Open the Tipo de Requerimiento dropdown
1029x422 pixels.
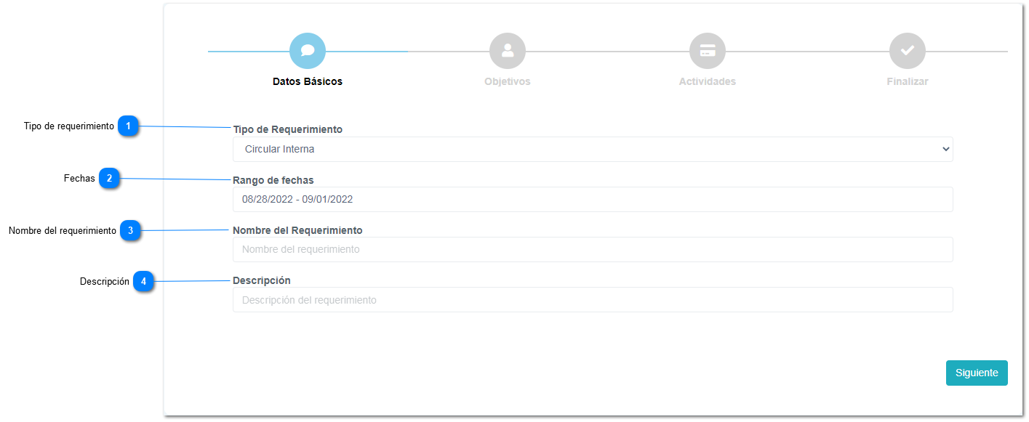[593, 149]
